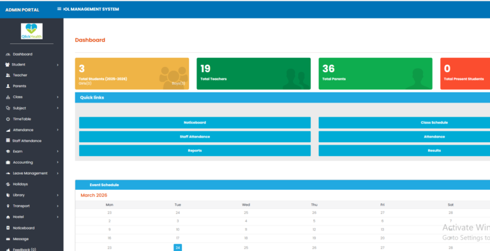This screenshot has width=490, height=251.
Task: Click the Noticeboard icon in sidebar
Action: click(x=8, y=228)
